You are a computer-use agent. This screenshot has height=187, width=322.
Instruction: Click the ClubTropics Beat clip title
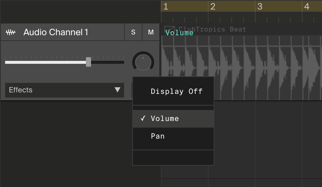(x=212, y=29)
